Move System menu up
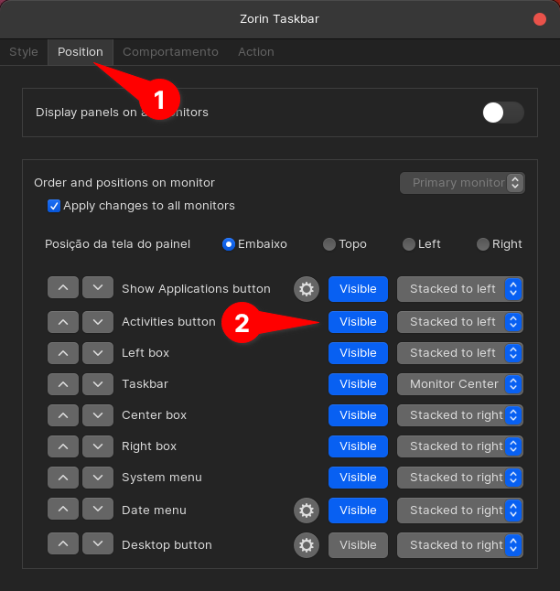The height and width of the screenshot is (591, 560). (63, 478)
